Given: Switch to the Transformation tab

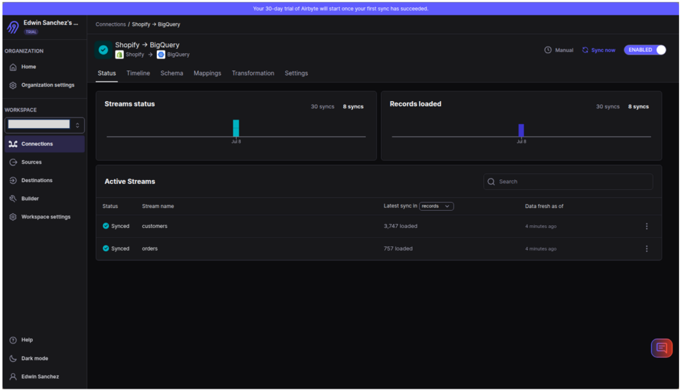Looking at the screenshot, I should click(x=253, y=73).
